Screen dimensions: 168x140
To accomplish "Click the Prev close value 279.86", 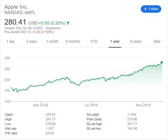I will pos(132,119).
